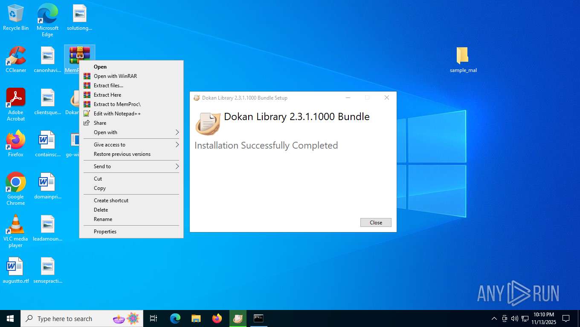
Task: Expand the Send to submenu
Action: (131, 166)
